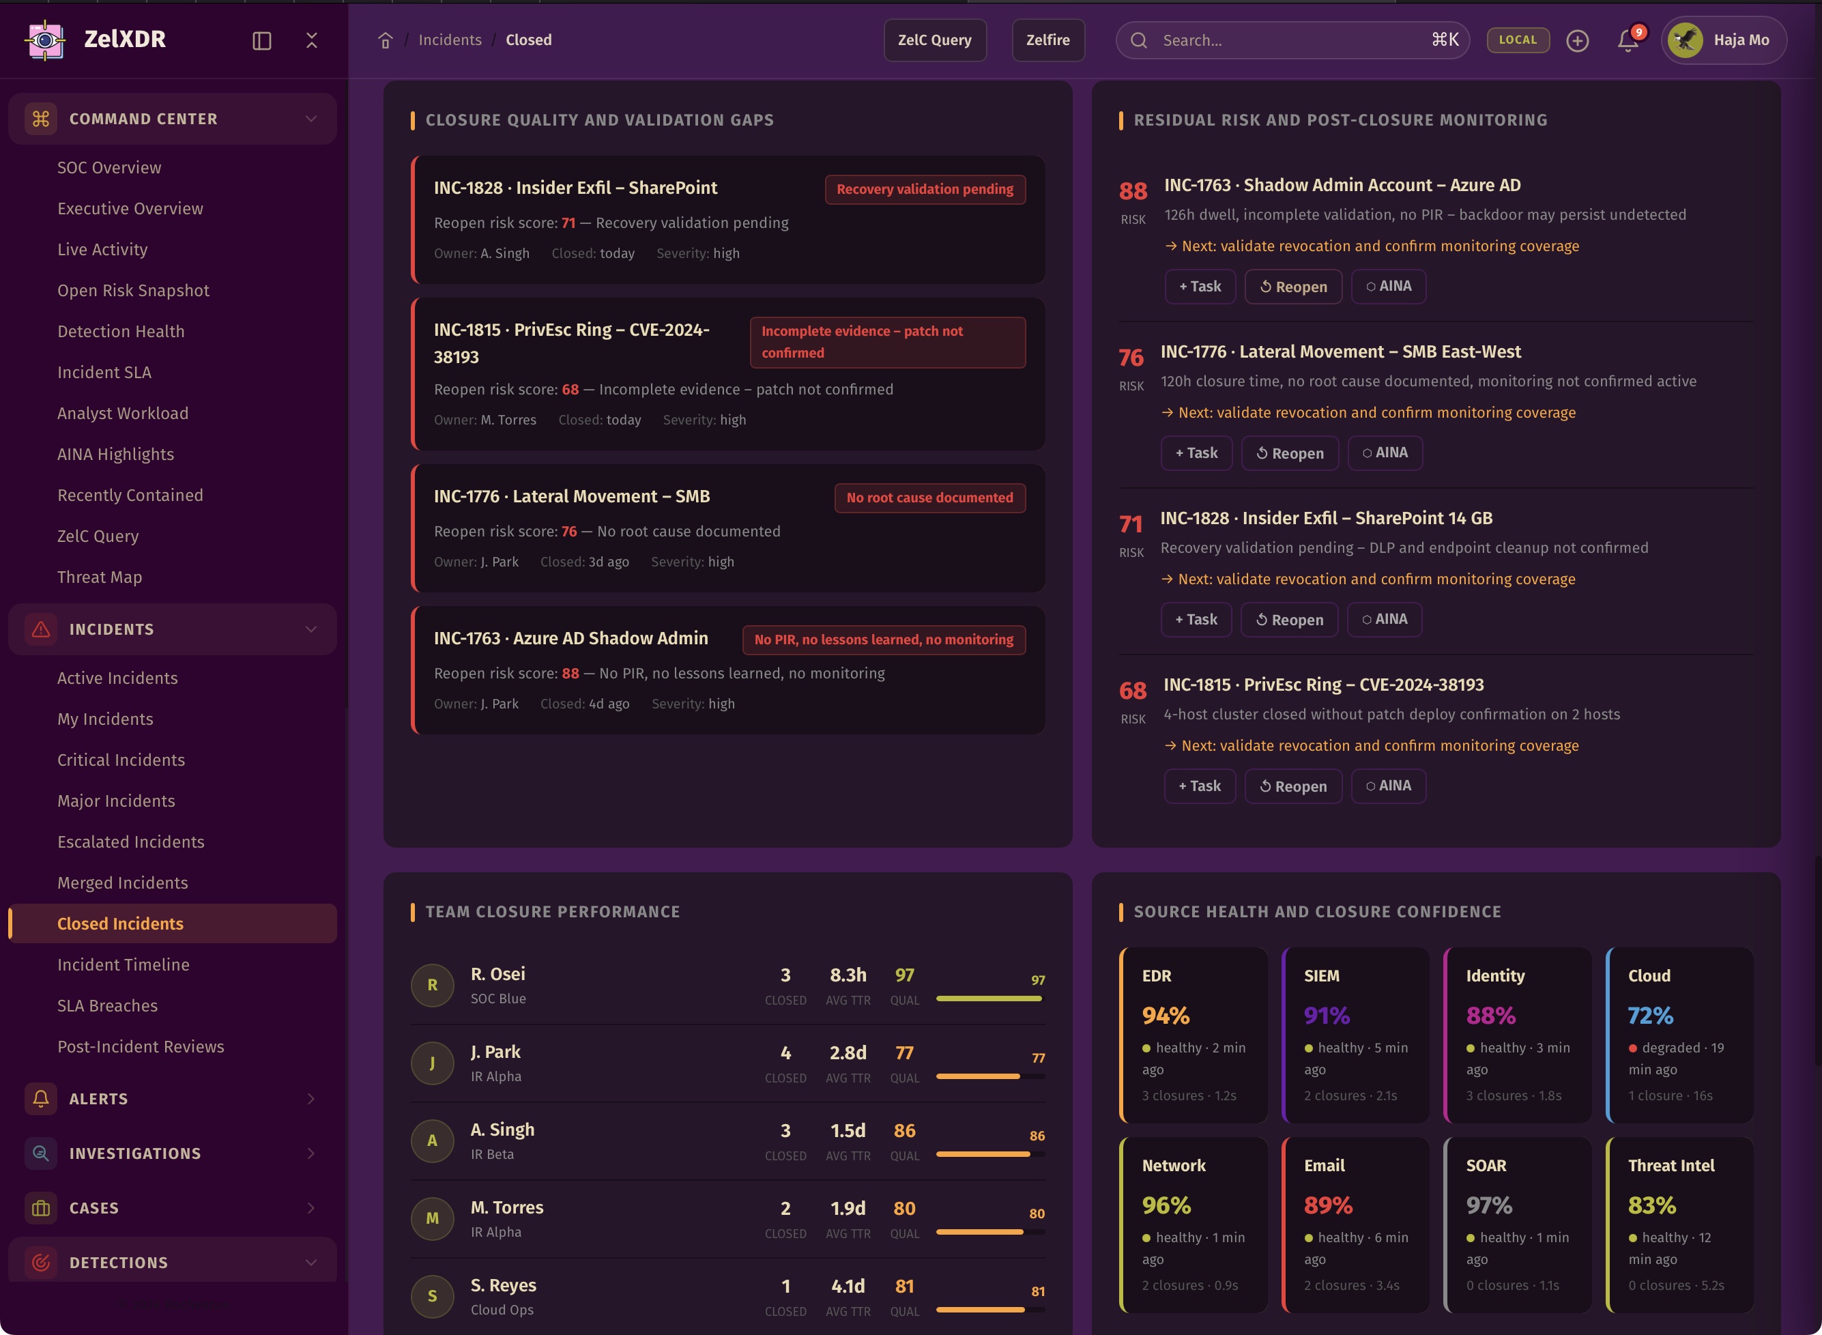This screenshot has width=1822, height=1335.
Task: Expand the Alerts sidebar section
Action: (x=311, y=1098)
